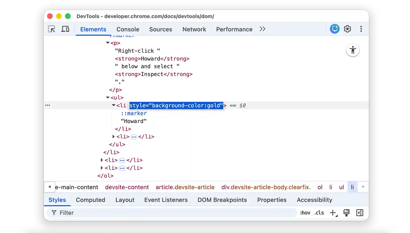Open the Computed tab
The image size is (410, 233).
[90, 200]
